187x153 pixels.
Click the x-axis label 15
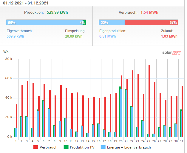click(93, 141)
